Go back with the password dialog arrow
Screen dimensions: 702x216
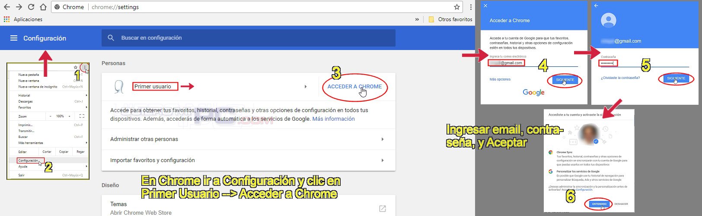[x=596, y=6]
